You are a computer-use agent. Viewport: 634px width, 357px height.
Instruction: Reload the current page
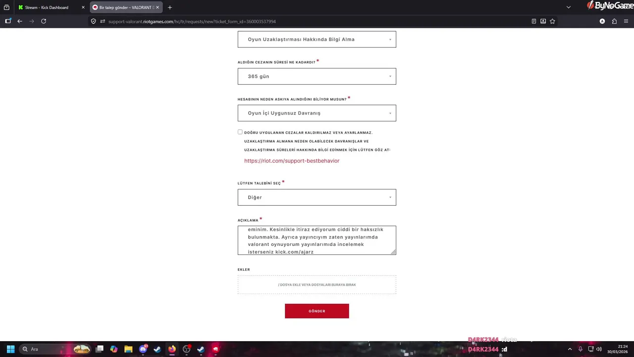point(44,21)
